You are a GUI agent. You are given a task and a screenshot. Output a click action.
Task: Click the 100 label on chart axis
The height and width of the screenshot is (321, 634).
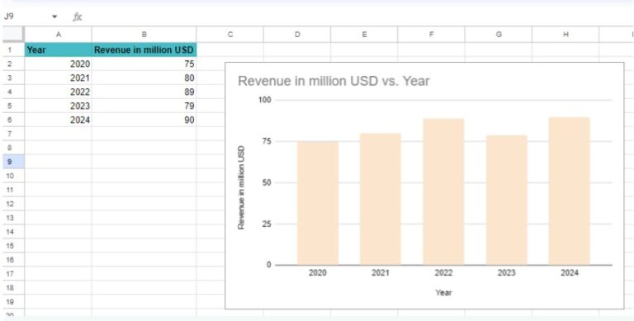tap(265, 100)
